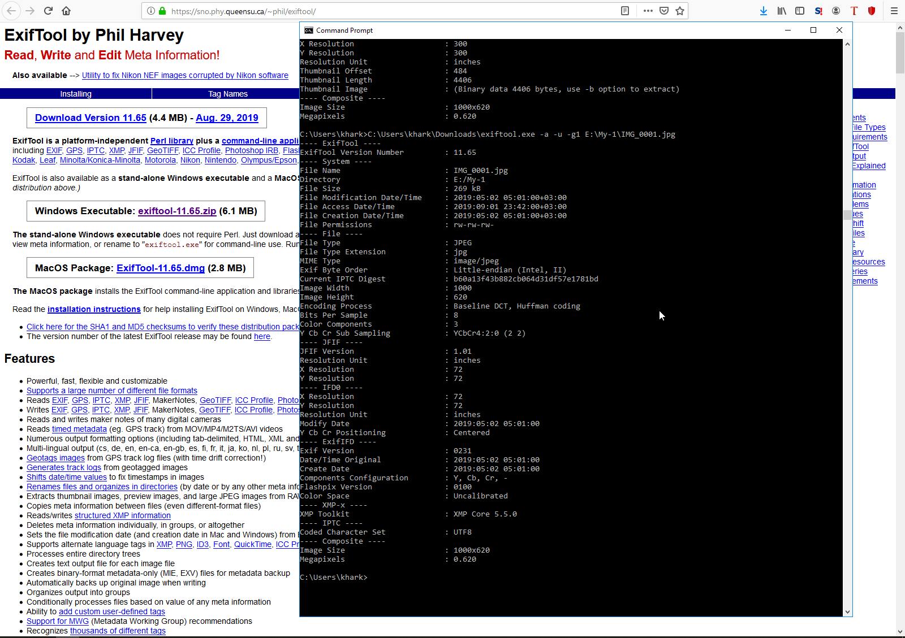Download ExifTool-11.65.dmg MacOS package
Screen dimensions: 905x638
pyautogui.click(x=161, y=268)
